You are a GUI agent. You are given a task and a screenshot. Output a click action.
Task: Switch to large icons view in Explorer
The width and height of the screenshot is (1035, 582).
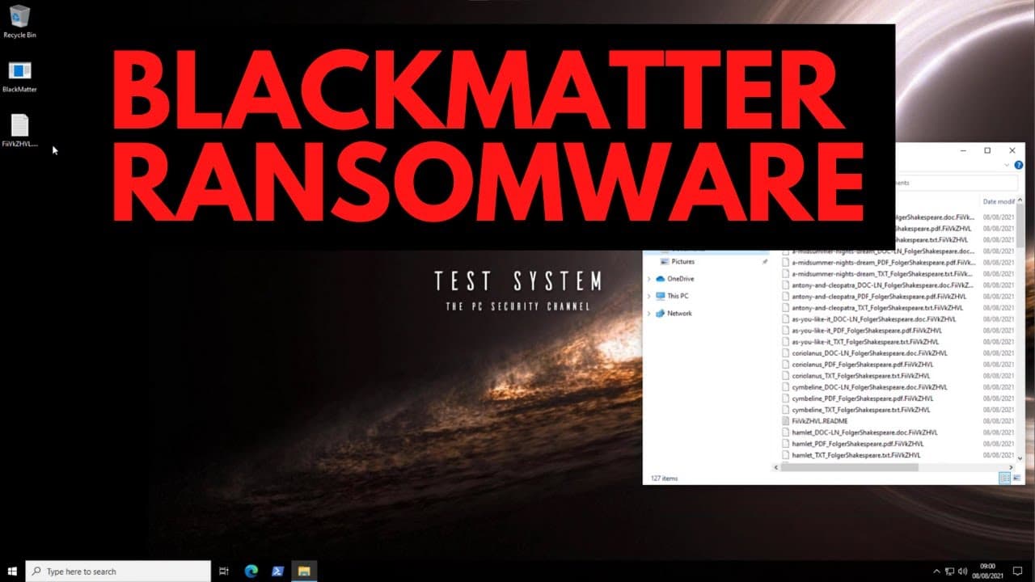[1016, 479]
